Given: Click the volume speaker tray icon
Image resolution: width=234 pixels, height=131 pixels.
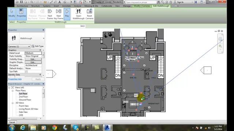Looking at the screenshot, I should coord(210,128).
